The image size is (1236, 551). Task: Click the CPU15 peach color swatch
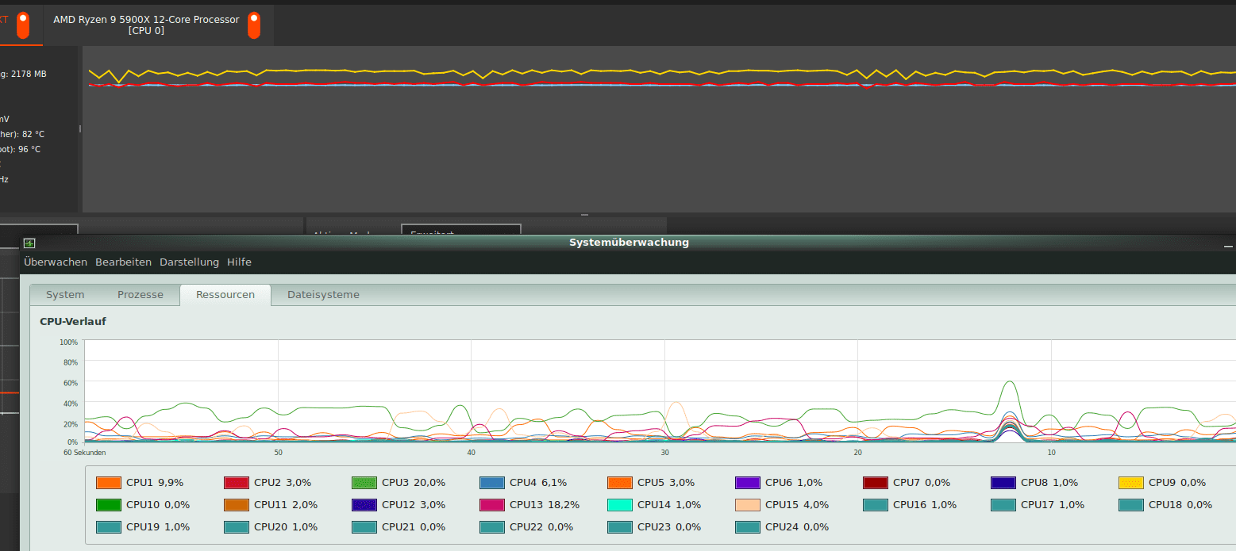[x=748, y=504]
